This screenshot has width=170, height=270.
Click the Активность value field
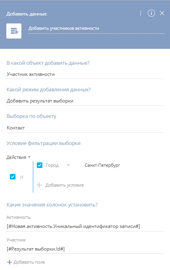(85, 226)
